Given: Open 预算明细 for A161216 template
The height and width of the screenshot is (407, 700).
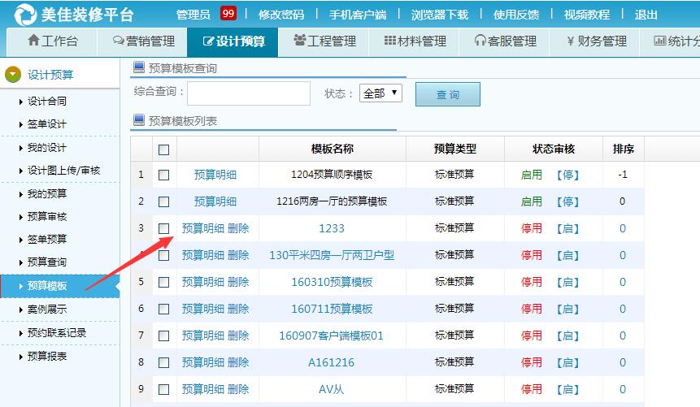Looking at the screenshot, I should click(x=202, y=362).
